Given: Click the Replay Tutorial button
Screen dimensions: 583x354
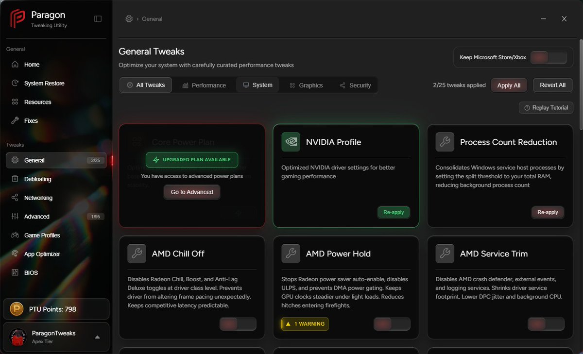Looking at the screenshot, I should pos(546,108).
